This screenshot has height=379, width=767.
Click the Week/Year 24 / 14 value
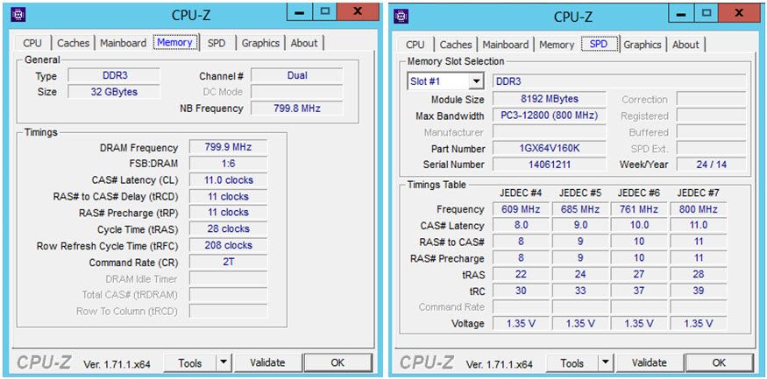coord(711,165)
